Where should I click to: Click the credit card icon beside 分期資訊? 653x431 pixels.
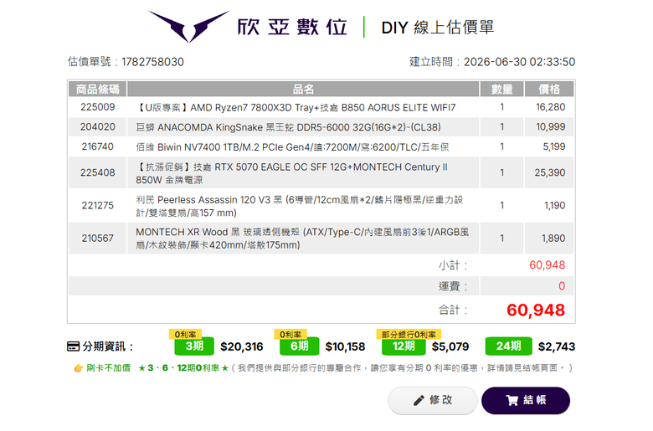point(73,346)
